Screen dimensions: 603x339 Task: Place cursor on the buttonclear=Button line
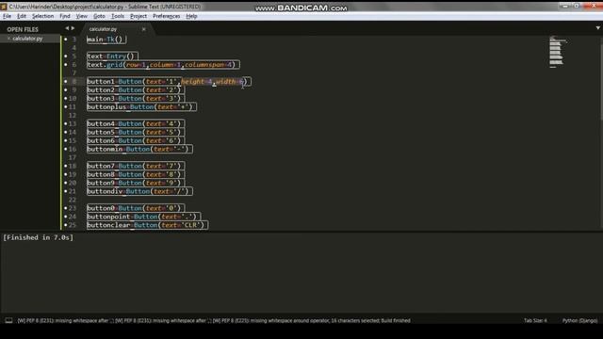point(147,225)
